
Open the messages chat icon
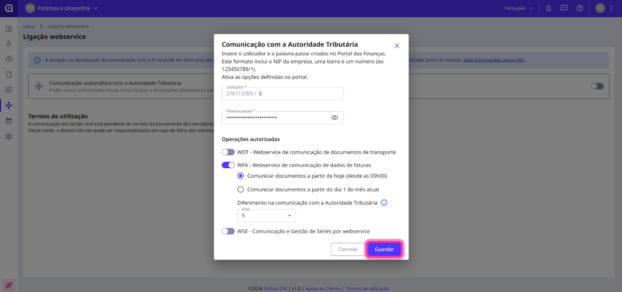coord(564,8)
